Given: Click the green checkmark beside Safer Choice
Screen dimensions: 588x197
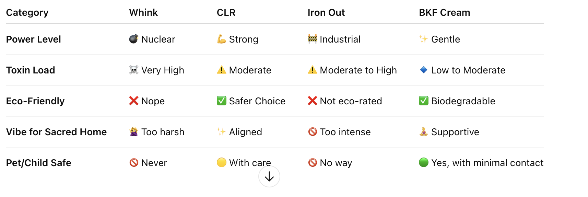Looking at the screenshot, I should [222, 101].
